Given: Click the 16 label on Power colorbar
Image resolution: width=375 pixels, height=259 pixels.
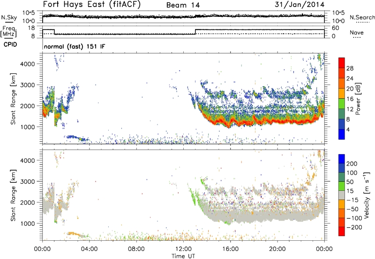Looking at the screenshot, I should coord(350,99).
